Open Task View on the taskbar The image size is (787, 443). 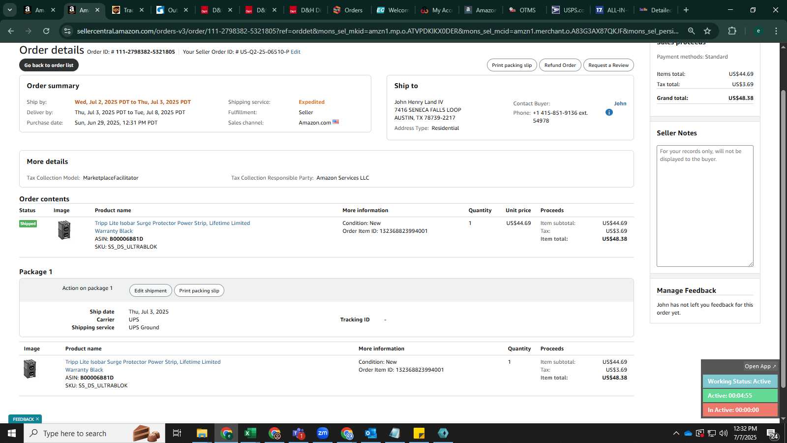click(x=177, y=433)
